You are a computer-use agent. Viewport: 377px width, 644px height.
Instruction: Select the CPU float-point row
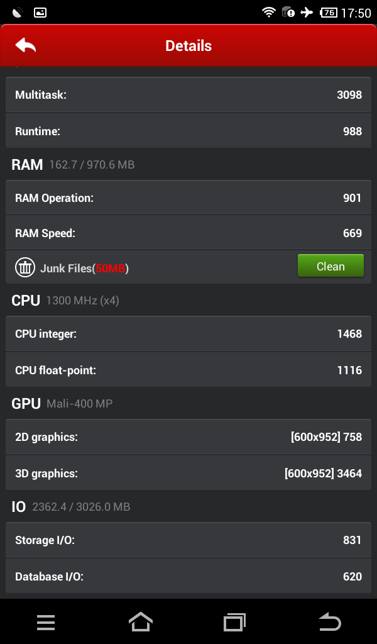click(x=188, y=370)
